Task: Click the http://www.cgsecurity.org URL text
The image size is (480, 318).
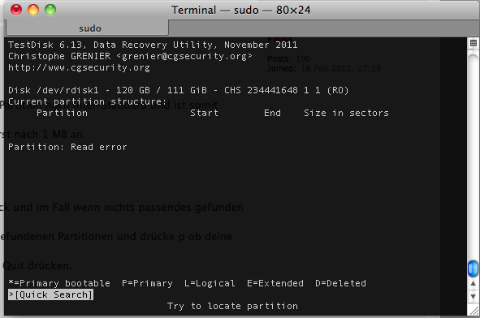Action: pos(79,67)
